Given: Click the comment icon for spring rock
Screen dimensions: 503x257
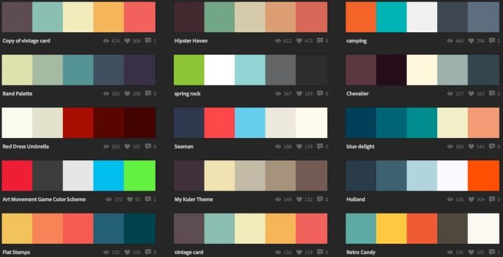Looking at the screenshot, I should [320, 94].
